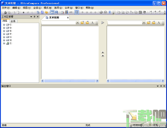The image size is (167, 128).
Task: Click the merge right arrow between panes
Action: 103,52
